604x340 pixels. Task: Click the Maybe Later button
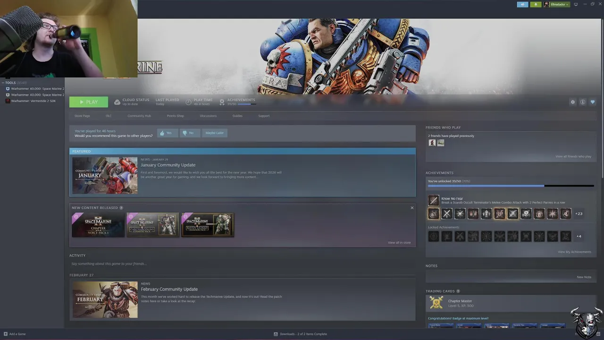pyautogui.click(x=215, y=133)
